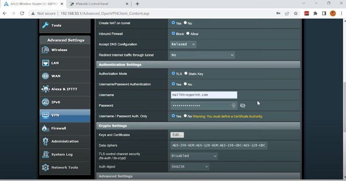Choose TLS Authorization Mode
The width and height of the screenshot is (346, 181).
173,73
